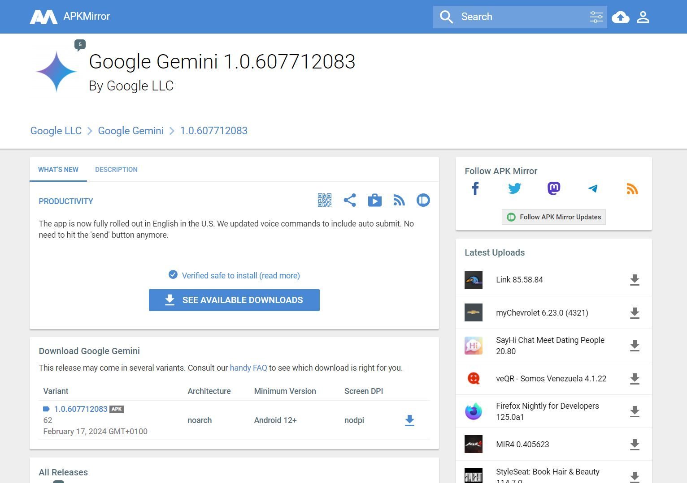Click Firefox Nightly app thumbnail

[x=474, y=411]
